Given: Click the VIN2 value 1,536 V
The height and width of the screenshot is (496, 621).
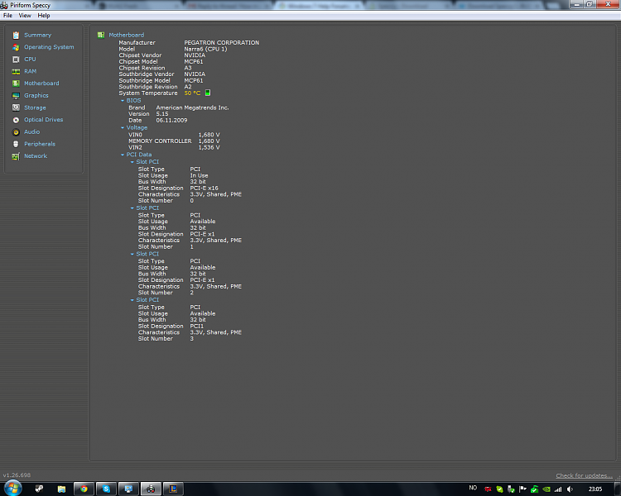Looking at the screenshot, I should pyautogui.click(x=209, y=147).
